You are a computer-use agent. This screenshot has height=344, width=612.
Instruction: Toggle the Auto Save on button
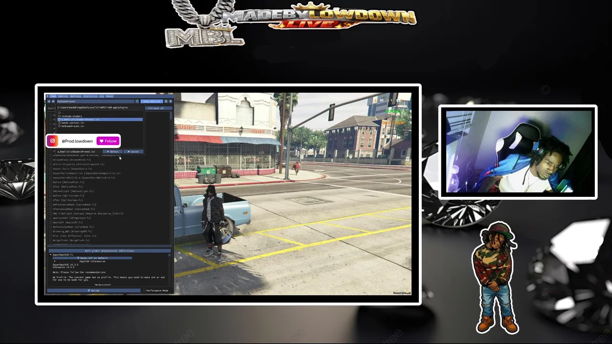(152, 101)
